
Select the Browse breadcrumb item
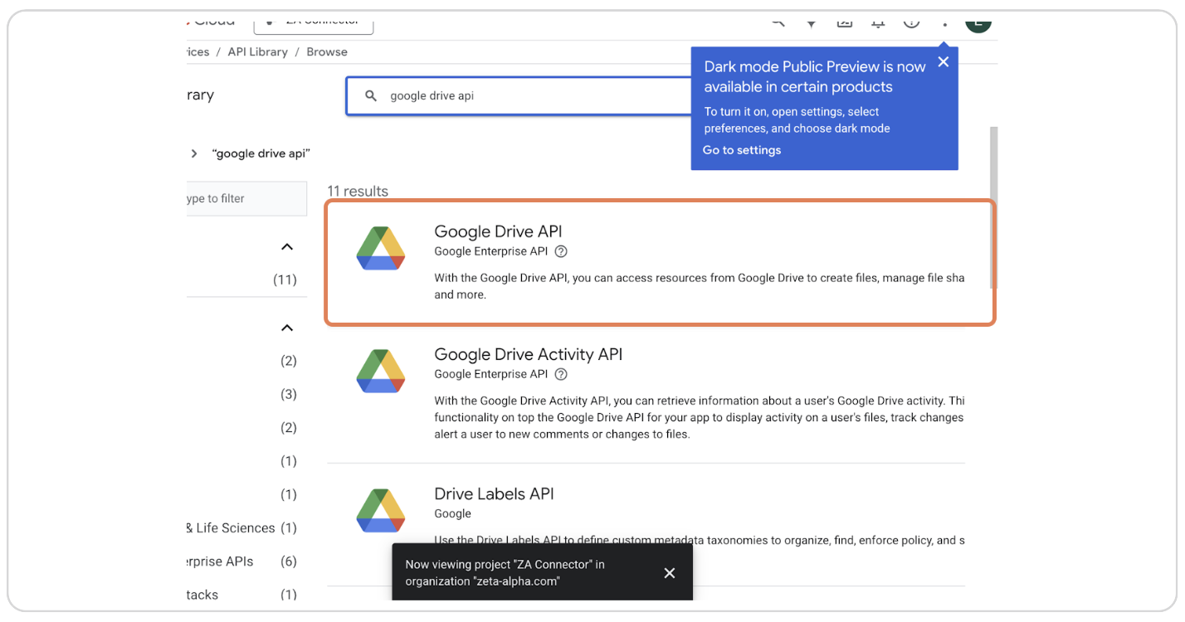pos(326,51)
